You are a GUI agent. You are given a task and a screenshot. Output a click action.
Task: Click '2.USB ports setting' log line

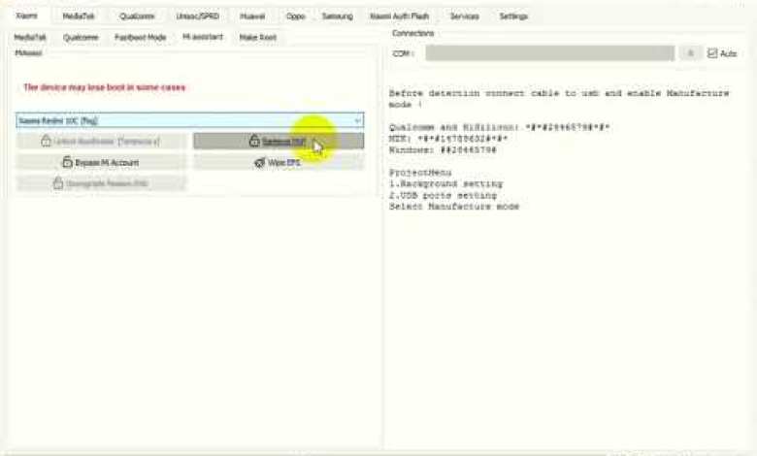click(x=444, y=195)
